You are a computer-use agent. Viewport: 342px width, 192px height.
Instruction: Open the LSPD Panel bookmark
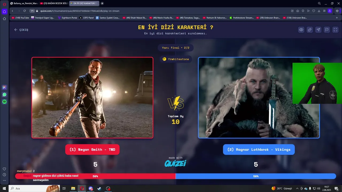point(87,18)
